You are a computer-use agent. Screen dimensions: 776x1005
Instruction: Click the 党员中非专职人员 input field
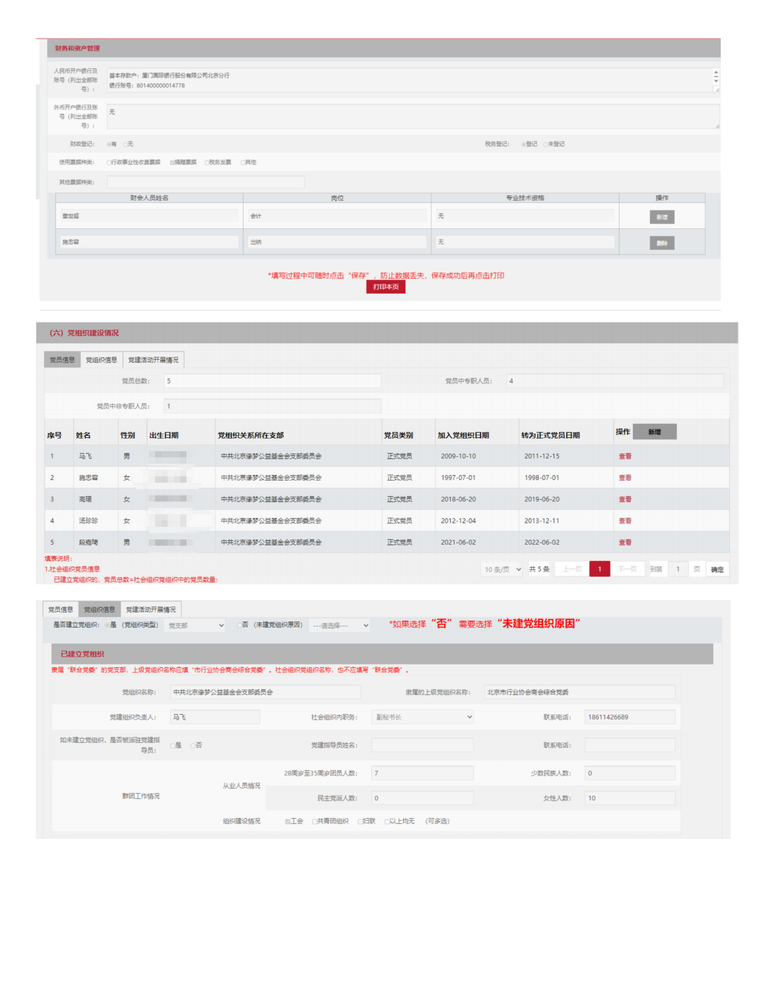pyautogui.click(x=273, y=406)
